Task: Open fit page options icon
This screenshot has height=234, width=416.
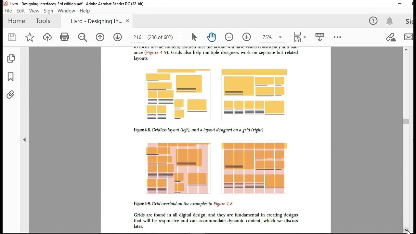Action: click(x=297, y=37)
